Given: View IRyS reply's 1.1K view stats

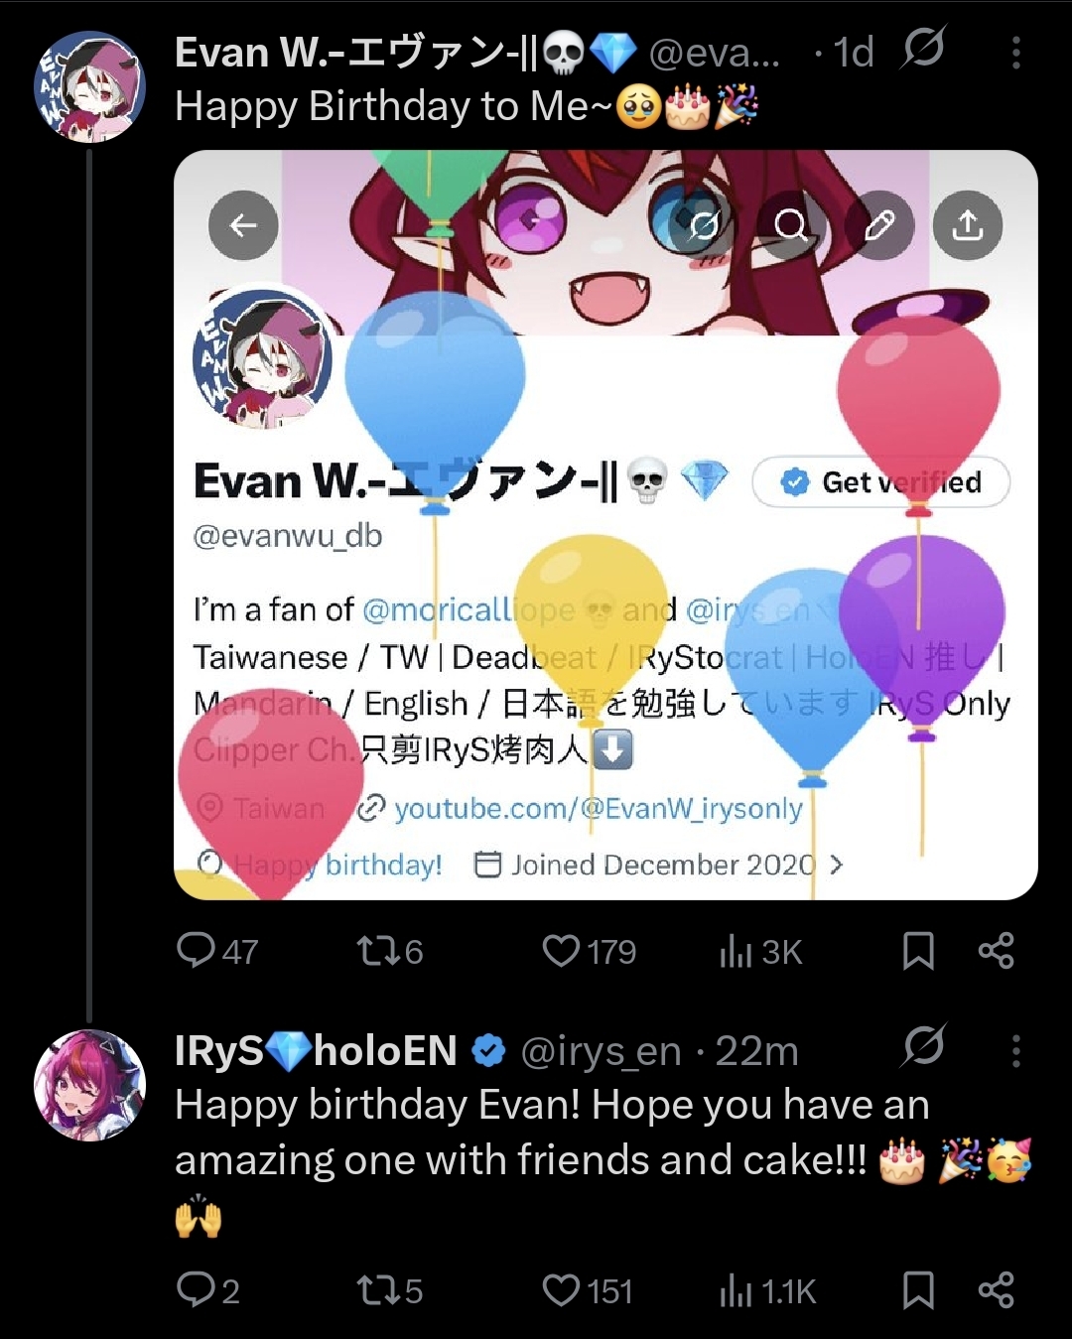Looking at the screenshot, I should click(767, 1290).
